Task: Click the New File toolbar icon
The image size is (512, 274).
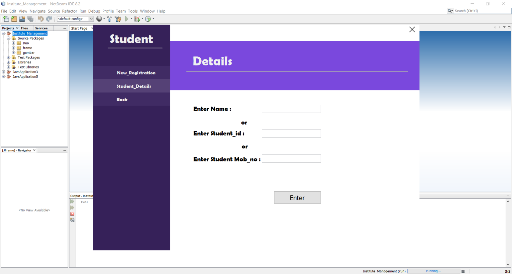Action: click(6, 19)
